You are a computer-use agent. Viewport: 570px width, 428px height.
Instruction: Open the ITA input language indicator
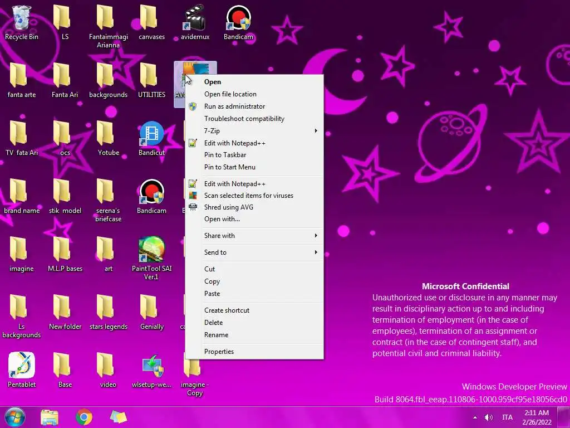tap(507, 417)
